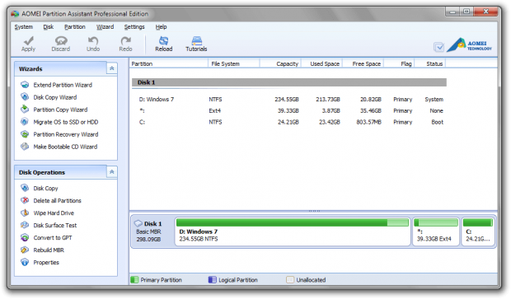Screen dimensions: 511x299
Task: Open disk Properties icon
Action: tap(25, 262)
